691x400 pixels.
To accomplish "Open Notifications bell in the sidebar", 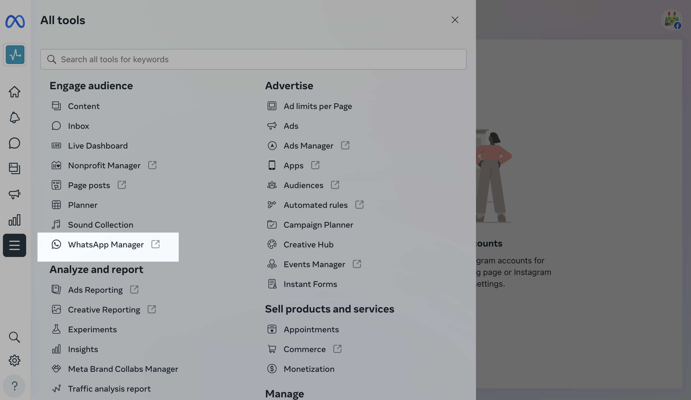I will 14,117.
